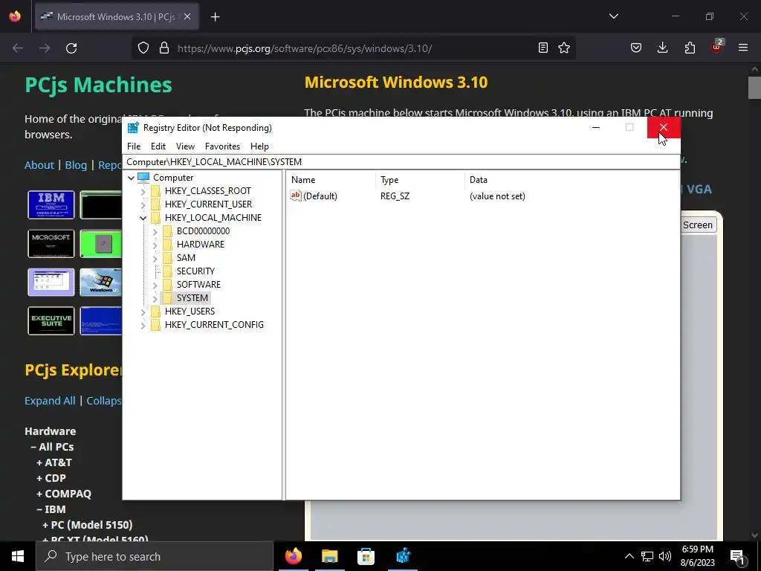Expand the HKEY_CURRENT_USER chevron
This screenshot has height=571, width=761.
point(143,204)
